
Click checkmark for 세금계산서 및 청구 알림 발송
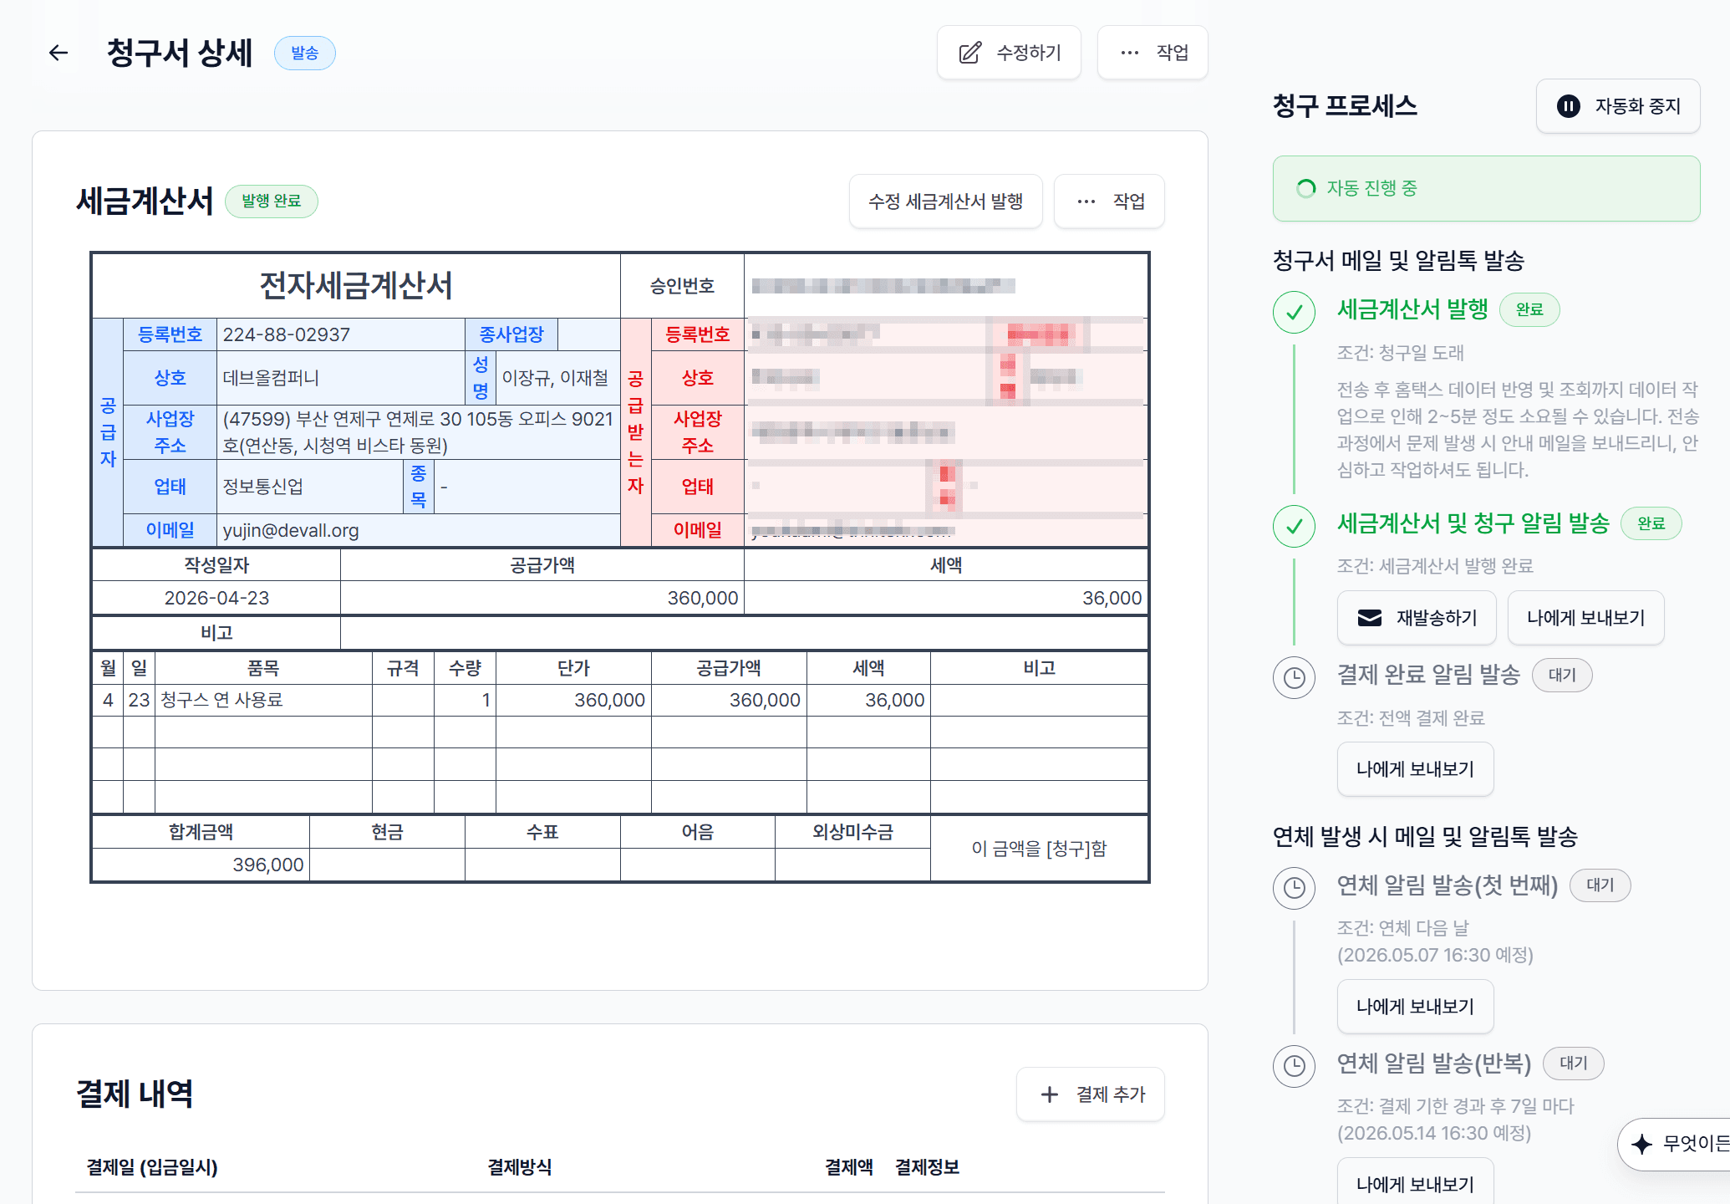1294,526
